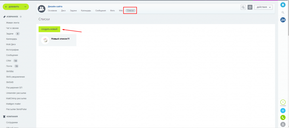Open Сотрудники in sidebar
The height and width of the screenshot is (128, 289).
coord(12,122)
